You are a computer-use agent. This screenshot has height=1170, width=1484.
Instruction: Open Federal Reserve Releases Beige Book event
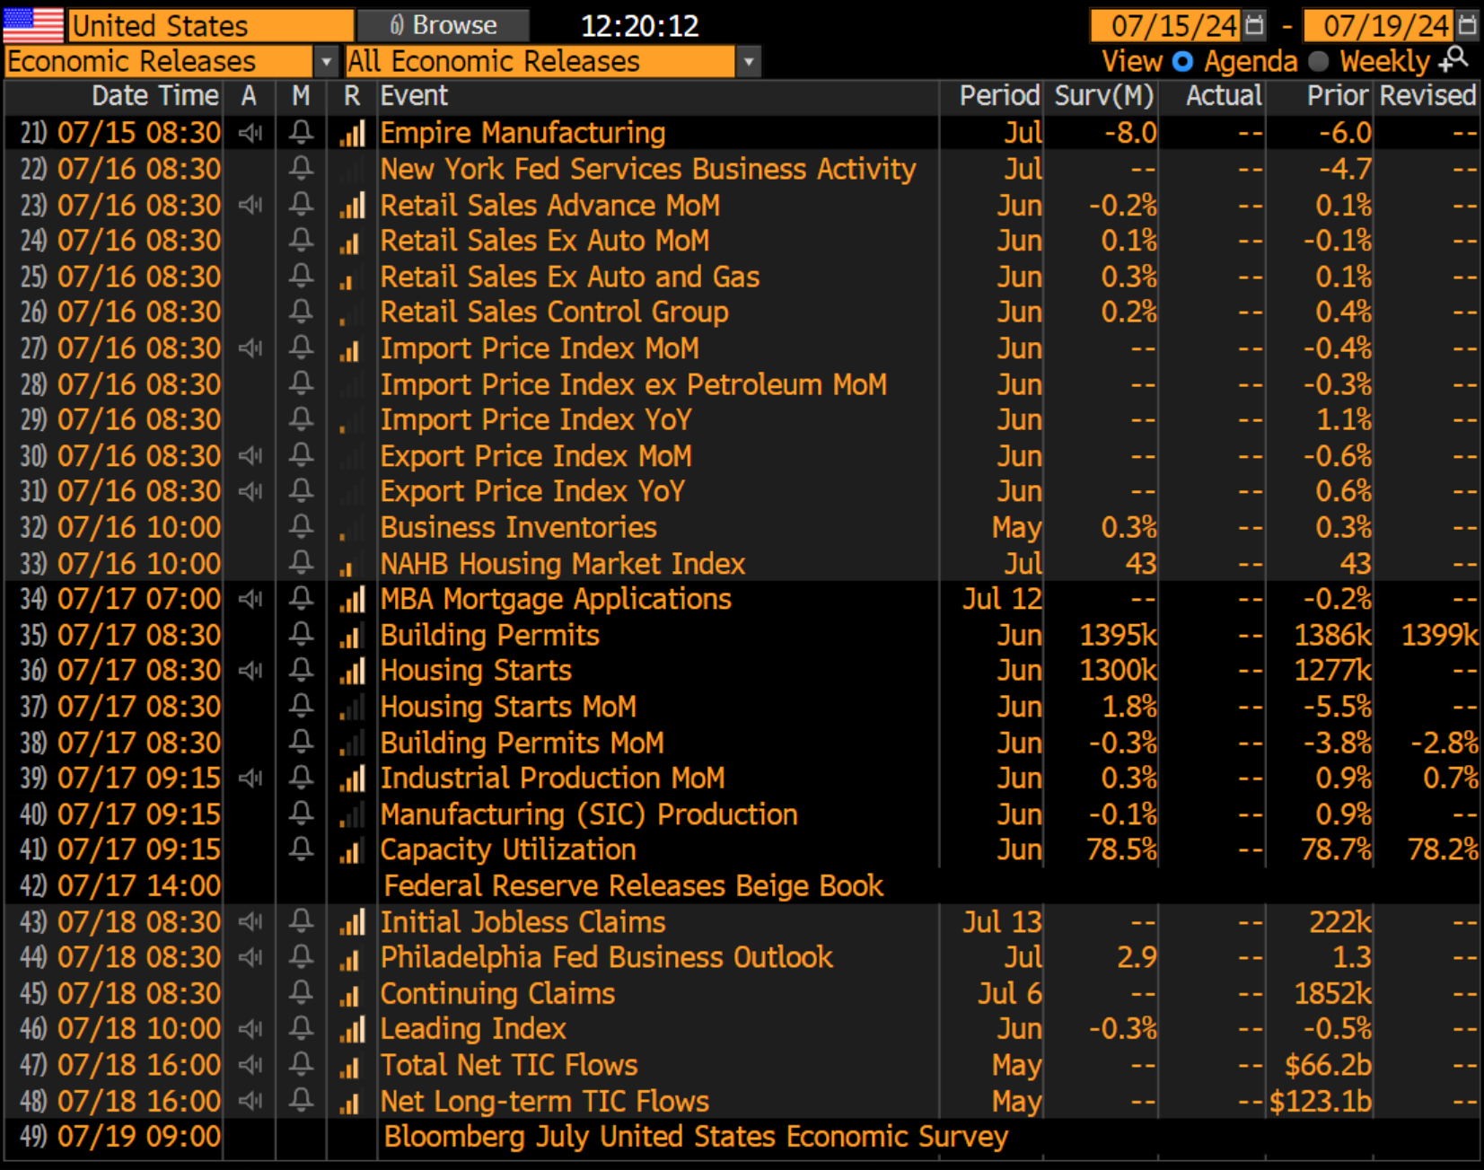coord(634,886)
